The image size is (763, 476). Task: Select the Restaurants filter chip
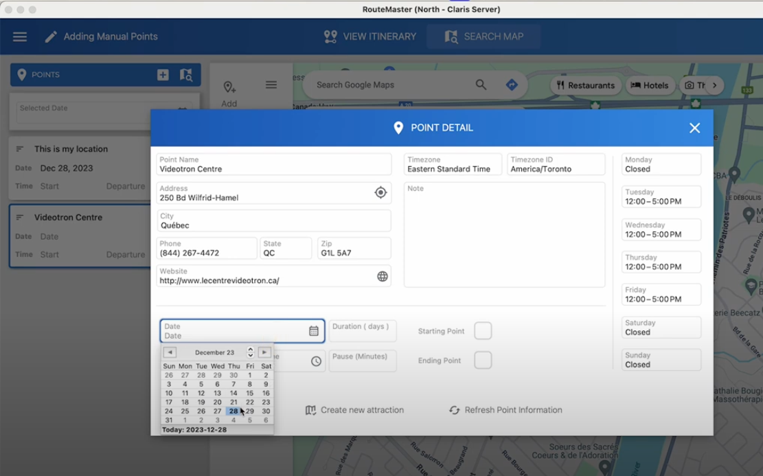click(586, 85)
